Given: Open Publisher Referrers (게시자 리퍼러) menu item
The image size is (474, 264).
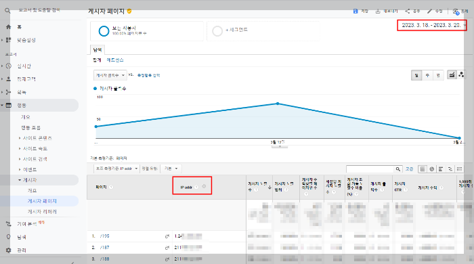Looking at the screenshot, I should pyautogui.click(x=42, y=211).
